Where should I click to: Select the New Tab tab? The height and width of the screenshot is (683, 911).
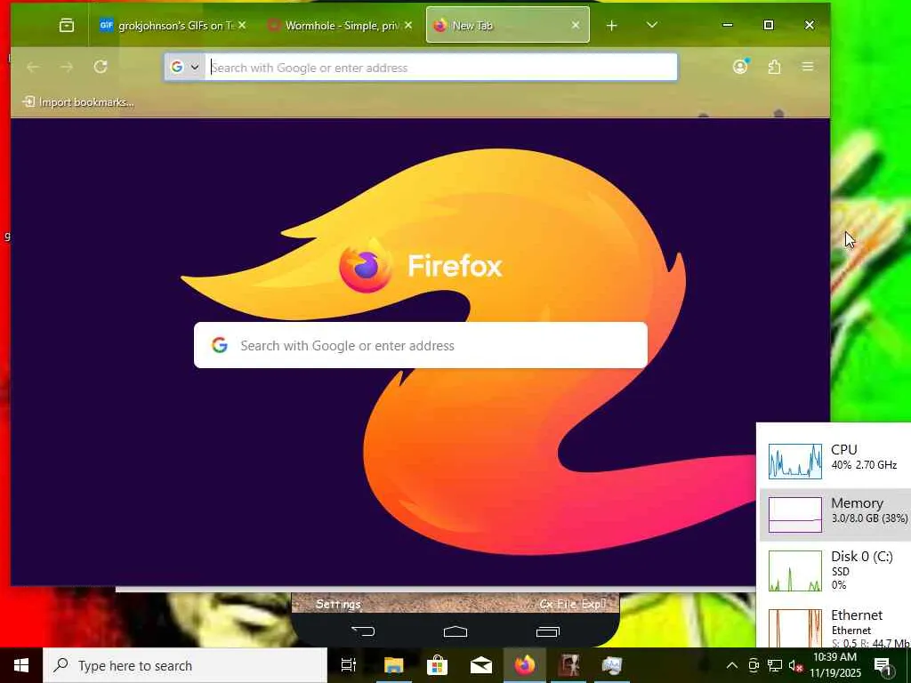pos(508,26)
